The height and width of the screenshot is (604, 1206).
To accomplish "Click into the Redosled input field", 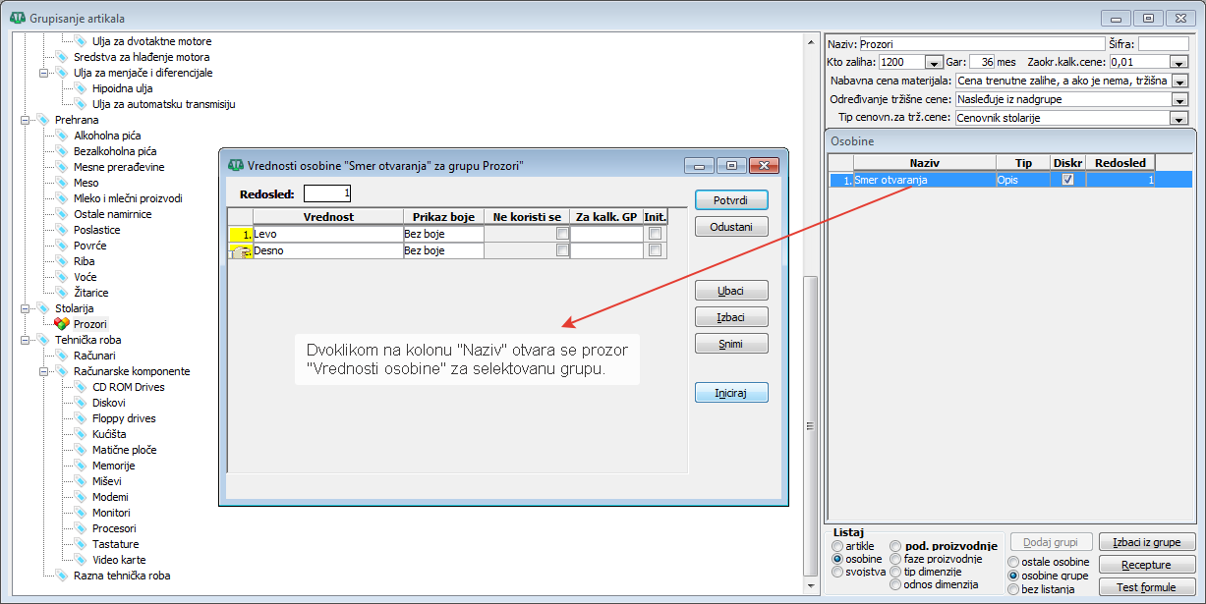I will [327, 193].
